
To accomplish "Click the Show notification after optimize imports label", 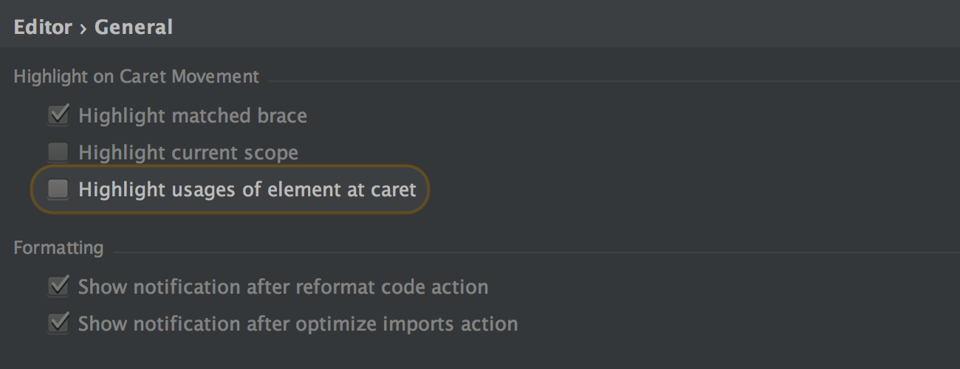I will click(298, 323).
